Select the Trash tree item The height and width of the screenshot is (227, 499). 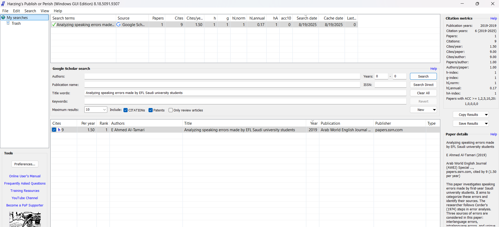pyautogui.click(x=16, y=23)
